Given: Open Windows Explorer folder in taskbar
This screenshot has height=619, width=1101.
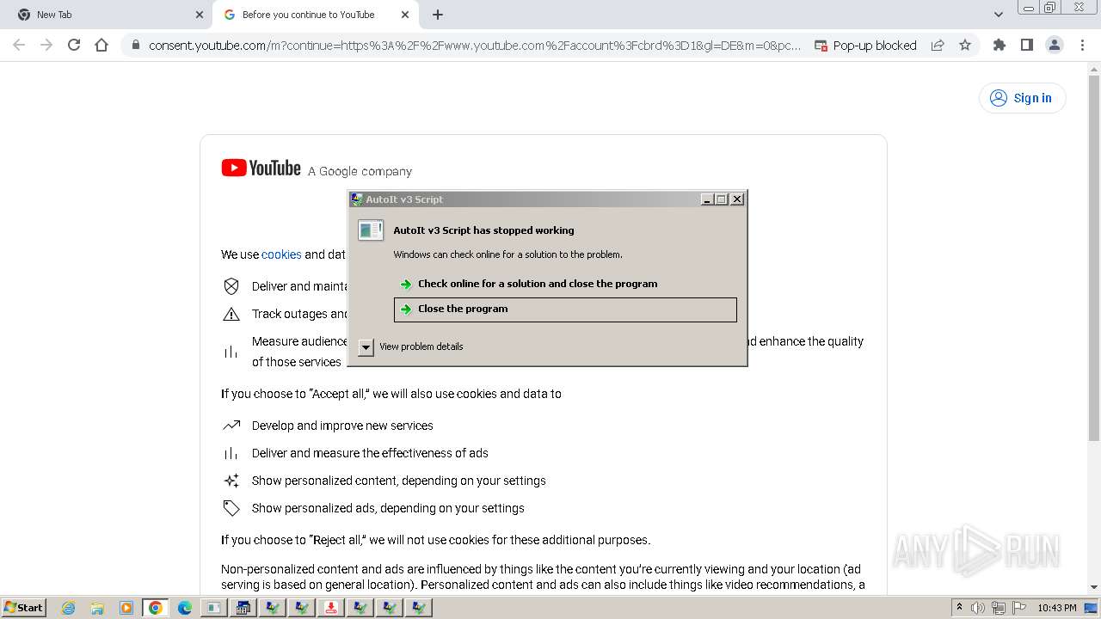Looking at the screenshot, I should [x=97, y=608].
